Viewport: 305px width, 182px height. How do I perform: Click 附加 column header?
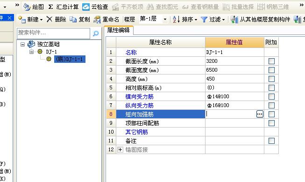click(x=271, y=42)
